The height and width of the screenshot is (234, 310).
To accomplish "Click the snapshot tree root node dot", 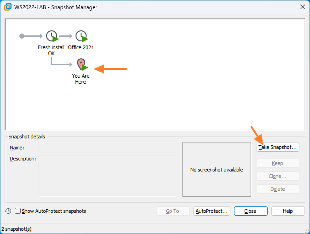I will click(x=22, y=36).
